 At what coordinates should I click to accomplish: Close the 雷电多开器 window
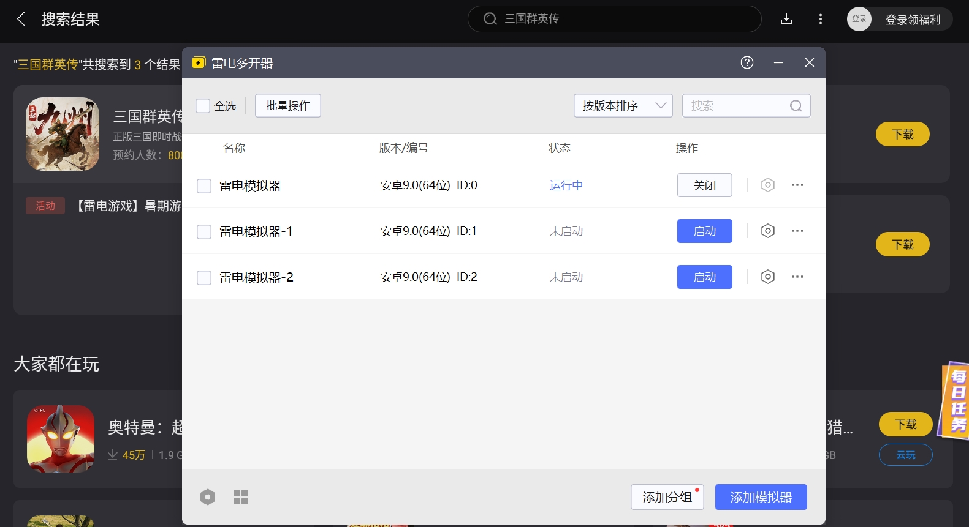tap(809, 62)
